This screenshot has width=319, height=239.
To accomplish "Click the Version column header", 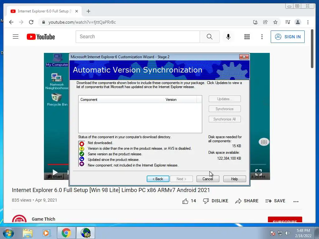I will (180, 100).
